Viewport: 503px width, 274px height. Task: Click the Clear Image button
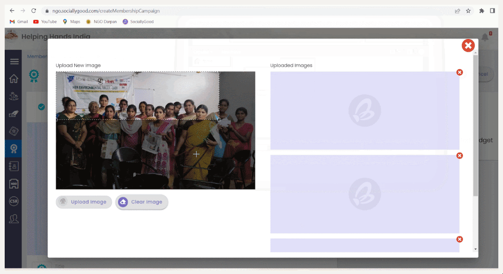[x=141, y=202]
